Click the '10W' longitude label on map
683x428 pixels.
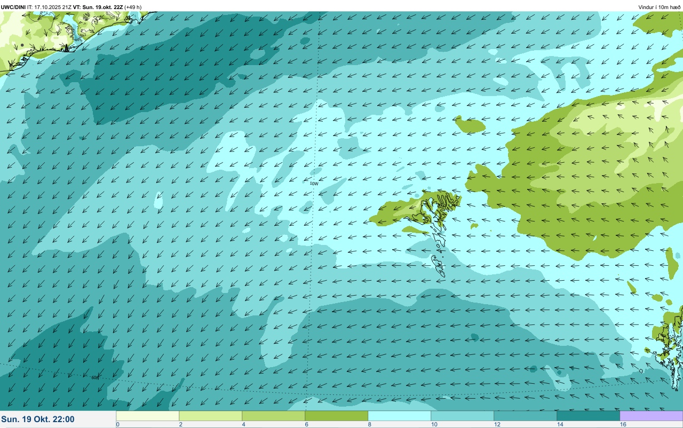[314, 184]
